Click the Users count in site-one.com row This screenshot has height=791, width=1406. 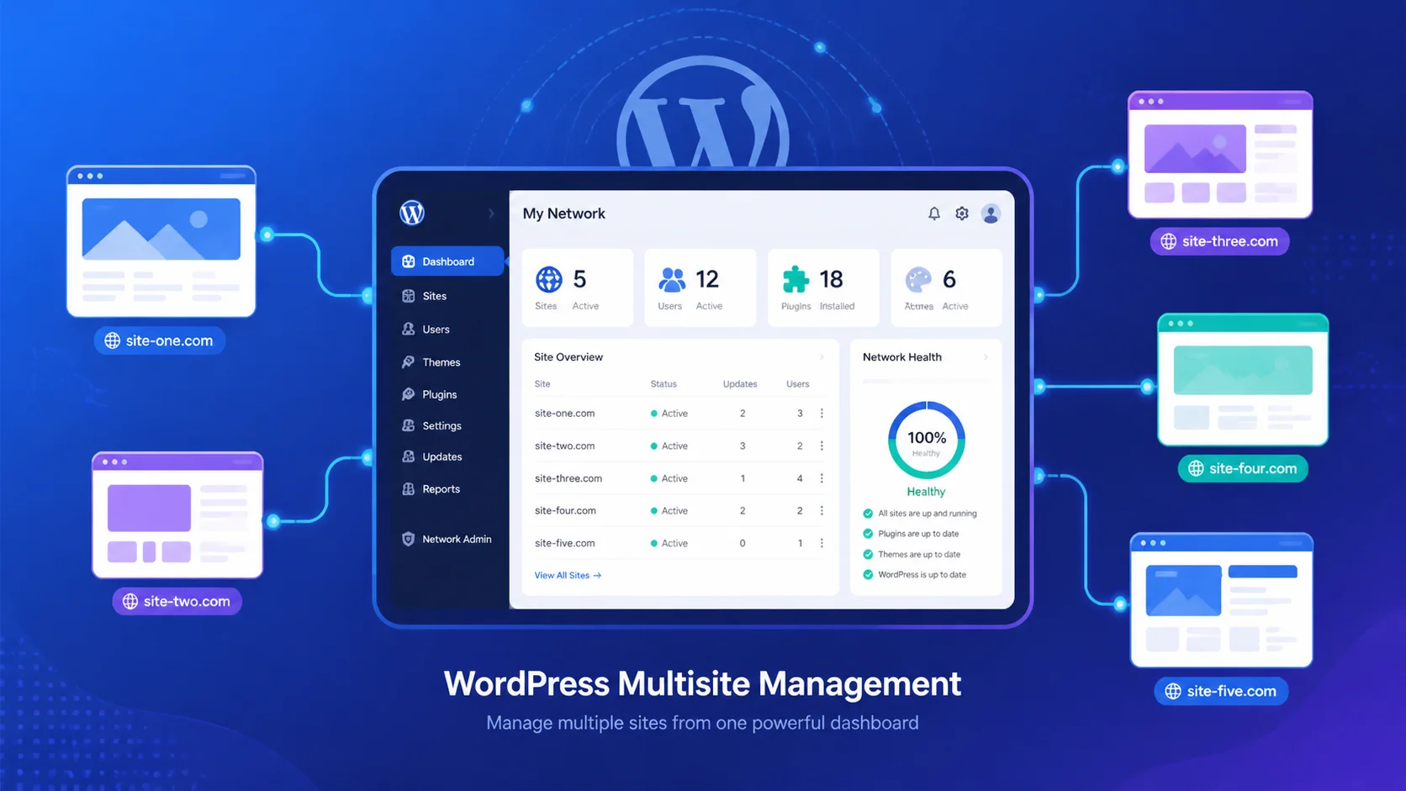[800, 414]
